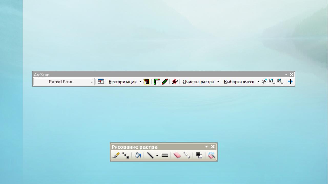The width and height of the screenshot is (328, 184).
Task: Select the Vectorization Trace pencil tool
Action: coord(165,82)
